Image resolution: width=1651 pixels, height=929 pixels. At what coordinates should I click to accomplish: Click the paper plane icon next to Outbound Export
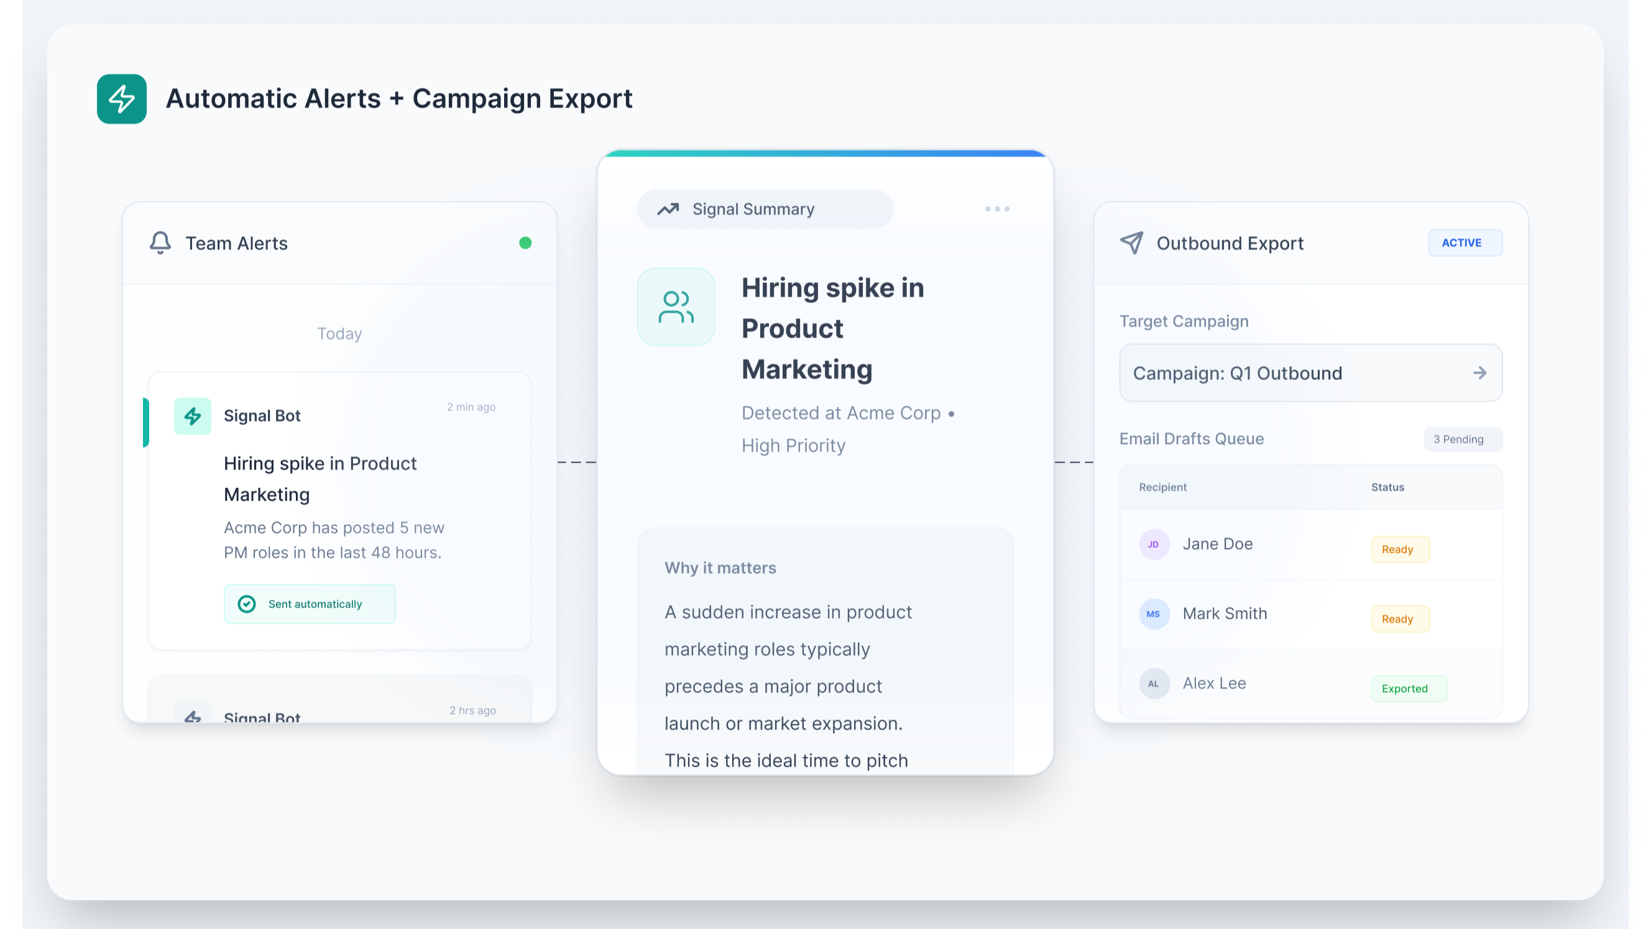(1132, 243)
